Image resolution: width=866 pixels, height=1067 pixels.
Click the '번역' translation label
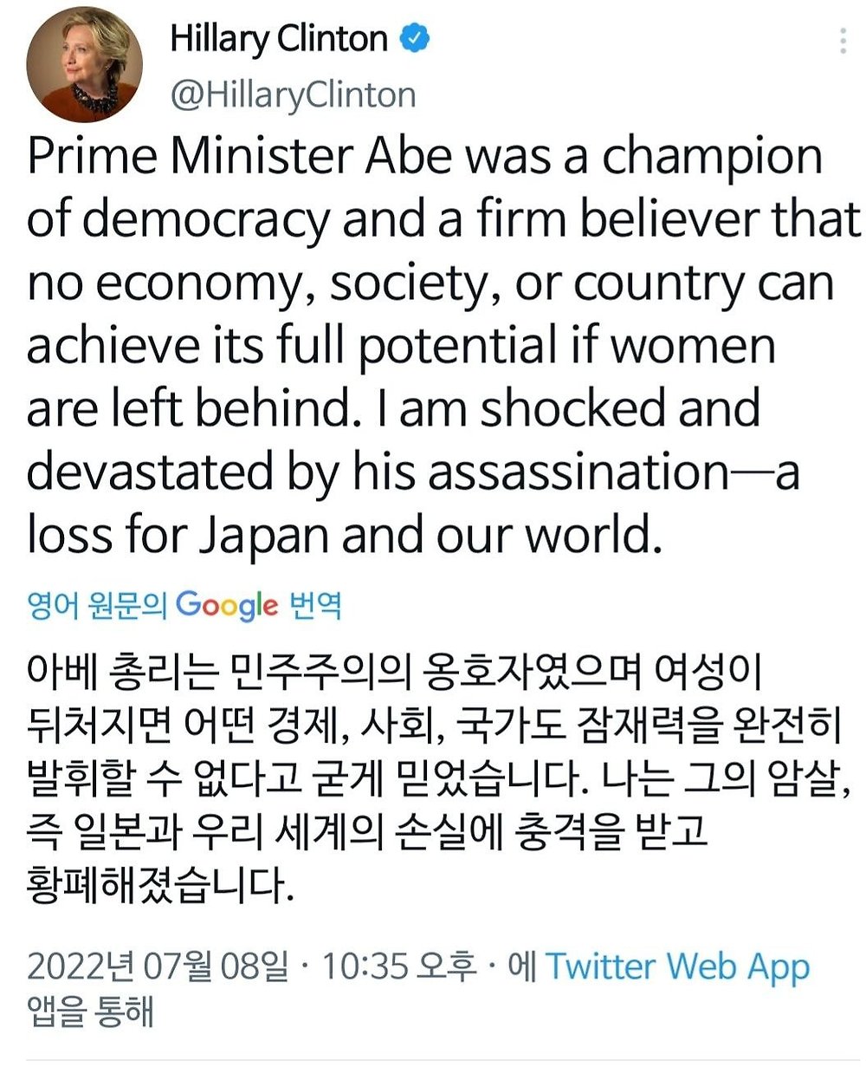click(x=314, y=606)
